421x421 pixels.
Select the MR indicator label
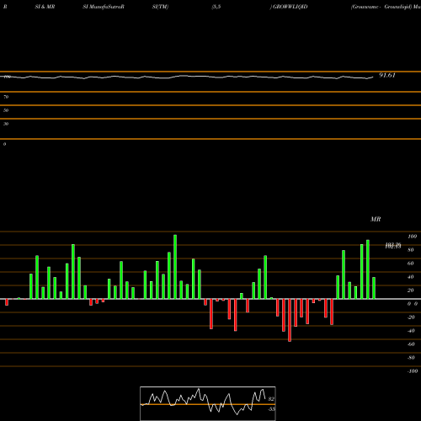pyautogui.click(x=376, y=219)
